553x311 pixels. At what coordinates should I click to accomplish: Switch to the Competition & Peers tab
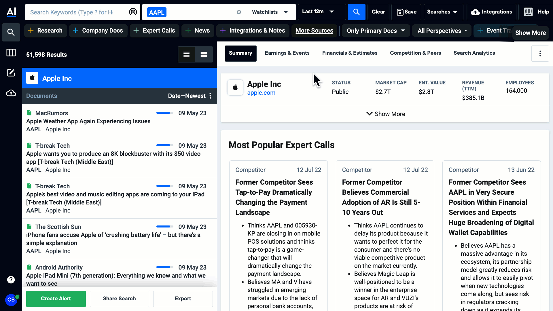pyautogui.click(x=415, y=53)
